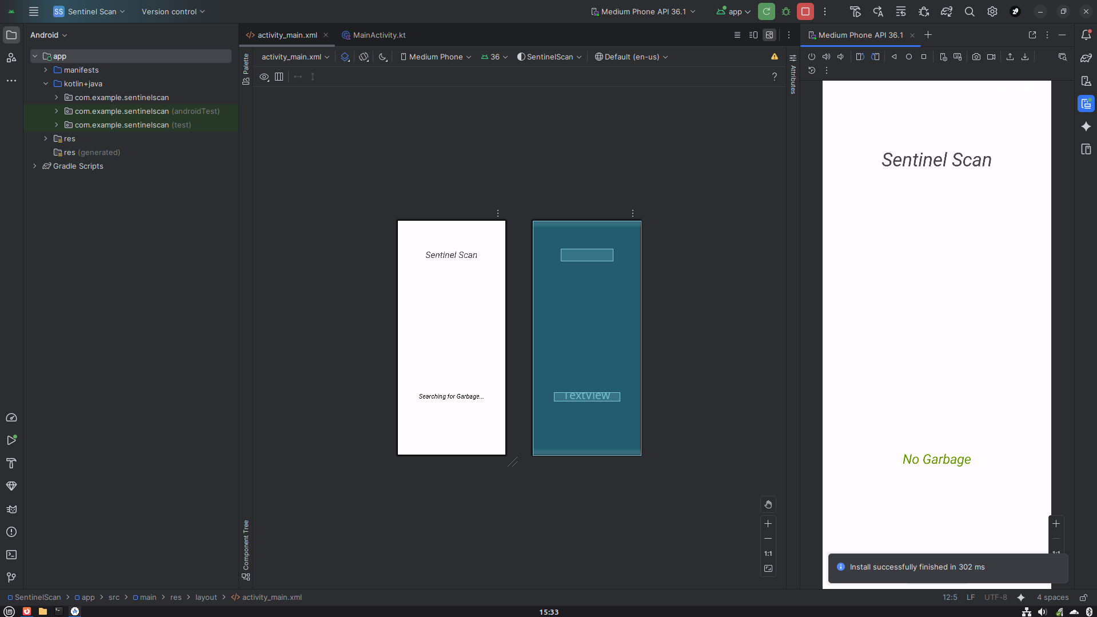Toggle the emulator volume down
This screenshot has height=617, width=1097.
[840, 57]
